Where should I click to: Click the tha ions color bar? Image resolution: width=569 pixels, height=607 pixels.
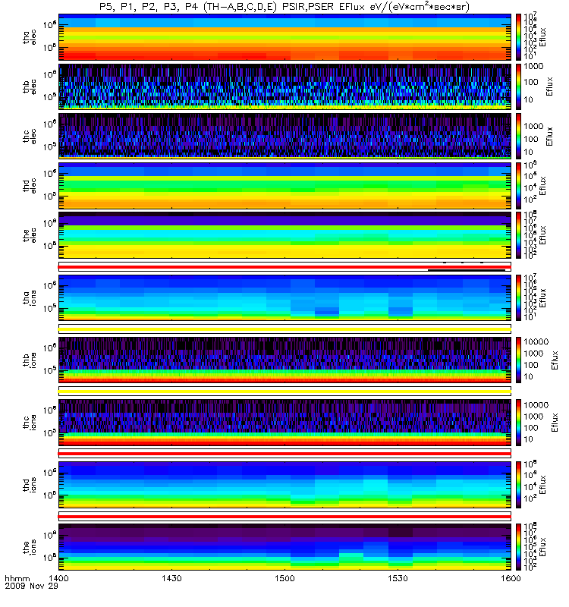[x=519, y=297]
